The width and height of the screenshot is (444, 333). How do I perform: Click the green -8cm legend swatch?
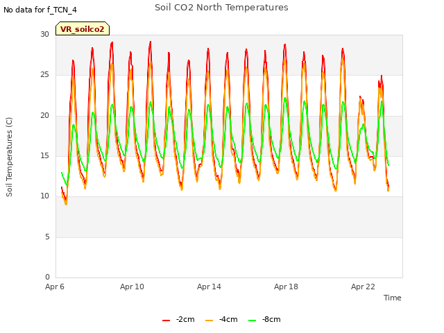(252, 321)
